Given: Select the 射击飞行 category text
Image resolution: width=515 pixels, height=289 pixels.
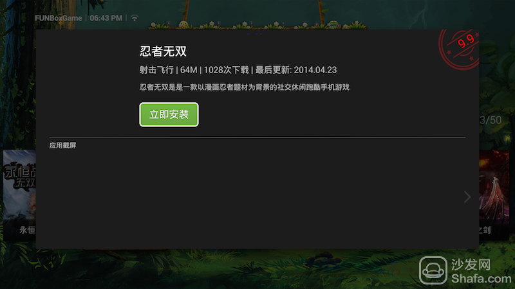Looking at the screenshot, I should [156, 70].
